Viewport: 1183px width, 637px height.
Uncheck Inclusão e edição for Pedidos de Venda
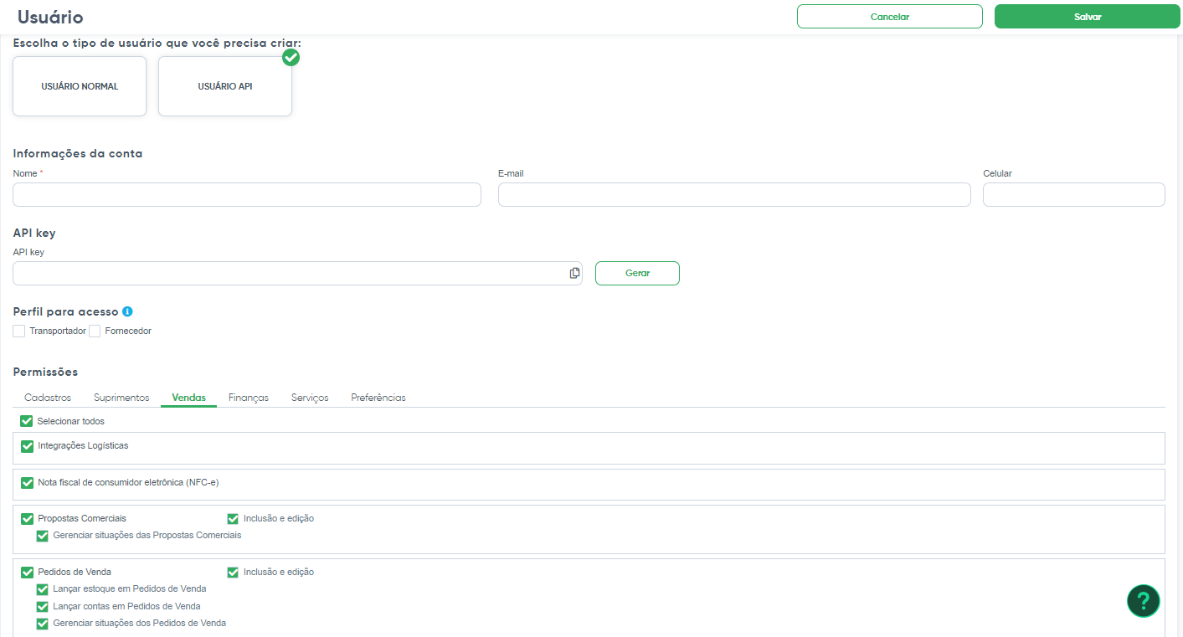(x=233, y=573)
